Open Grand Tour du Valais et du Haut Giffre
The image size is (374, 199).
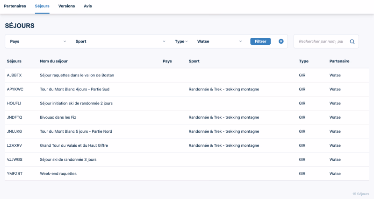[74, 145]
